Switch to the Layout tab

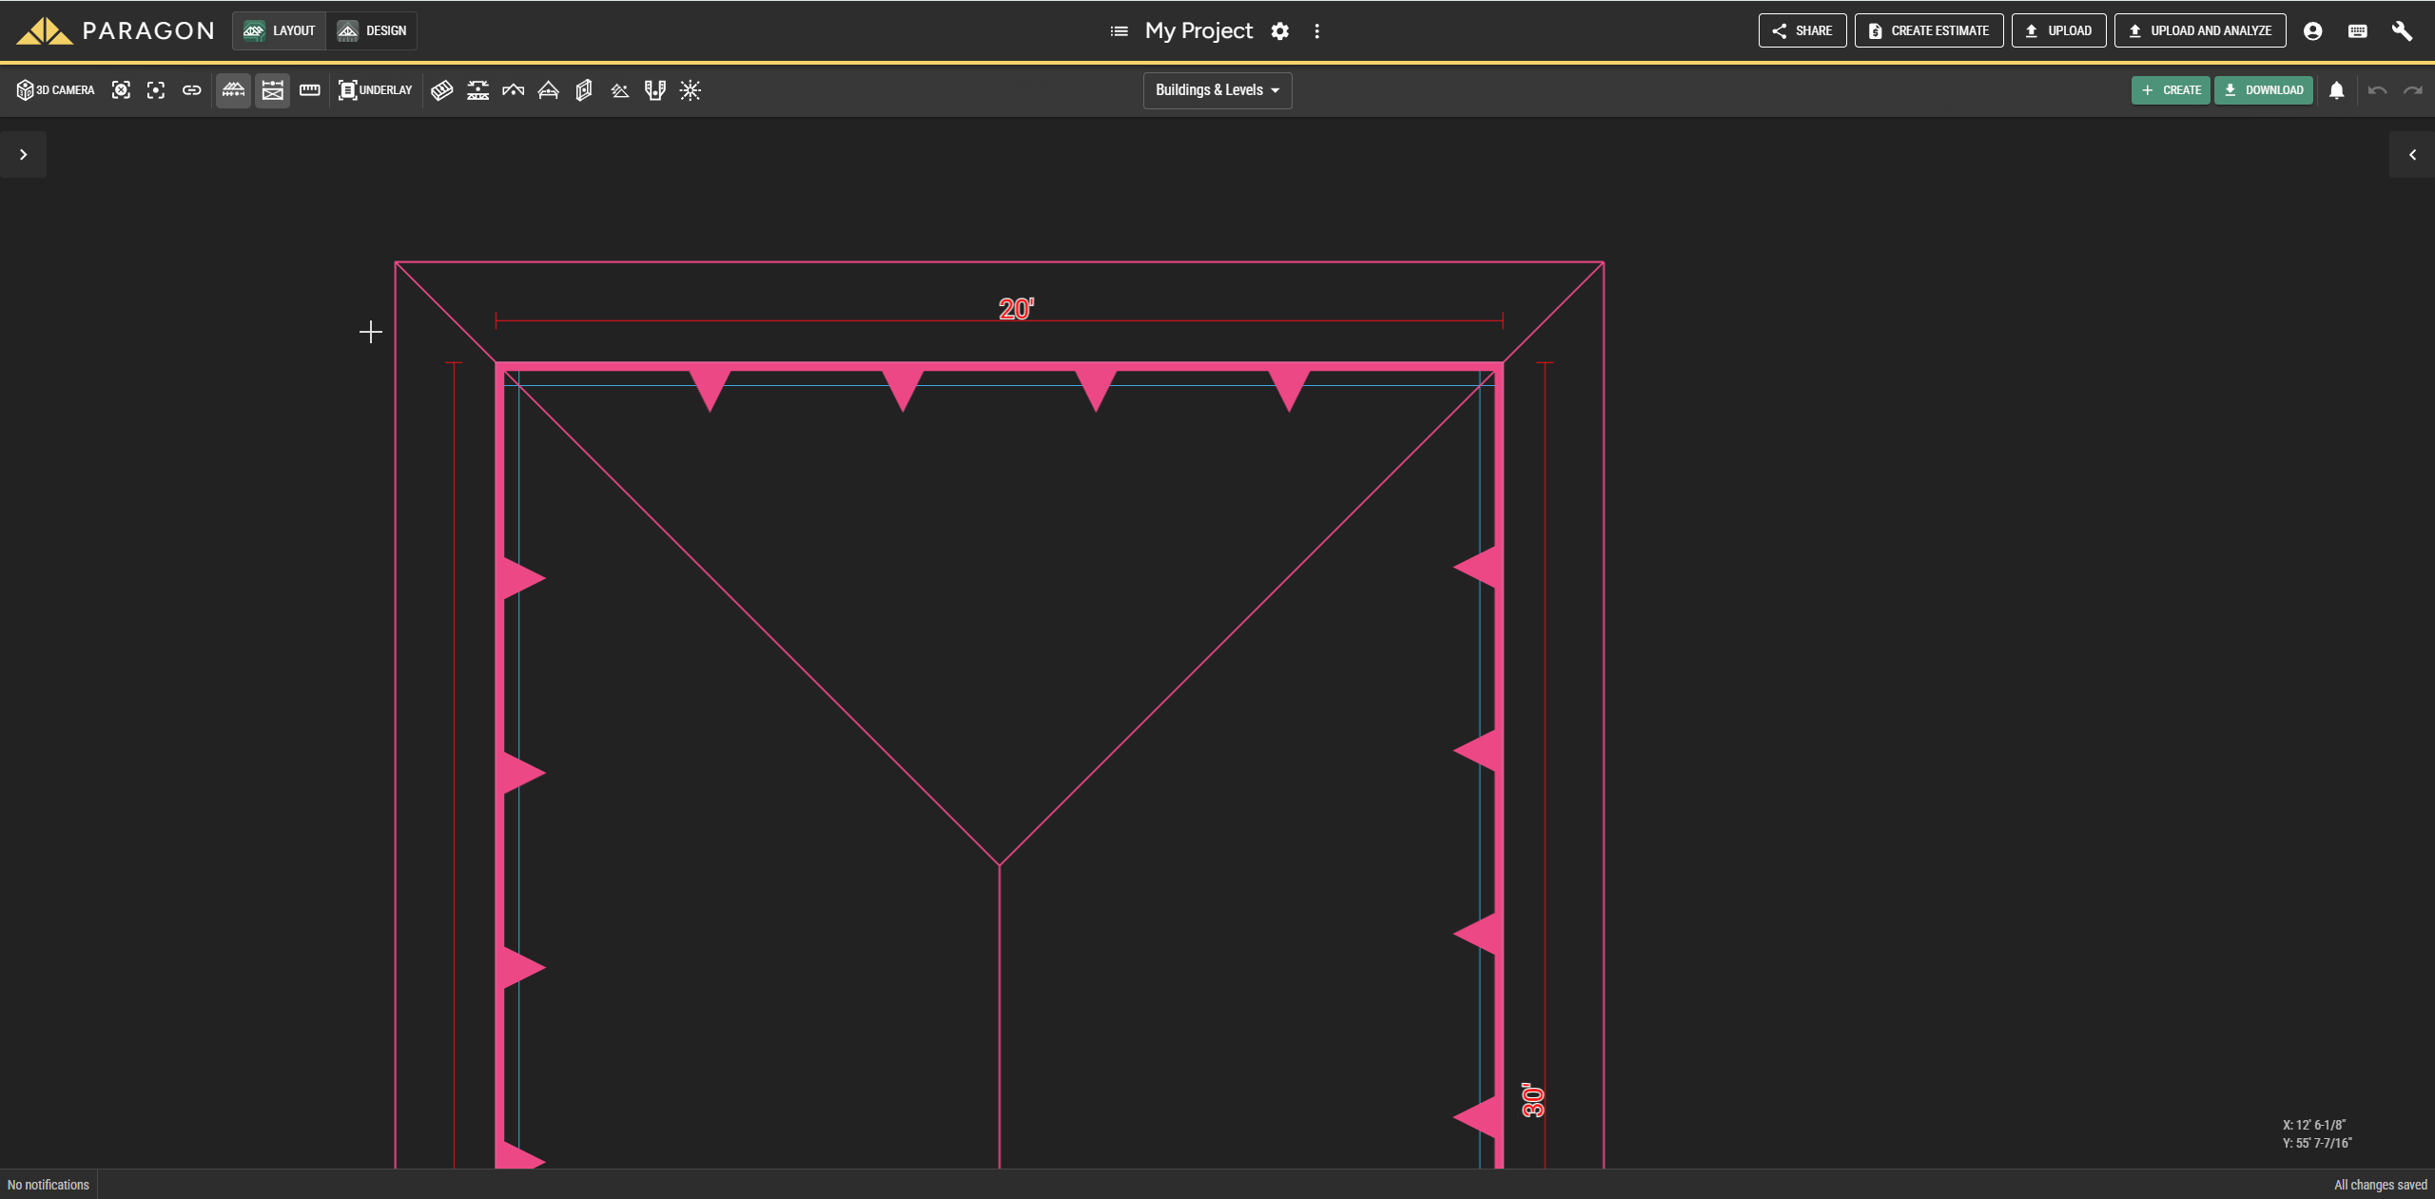(x=280, y=31)
